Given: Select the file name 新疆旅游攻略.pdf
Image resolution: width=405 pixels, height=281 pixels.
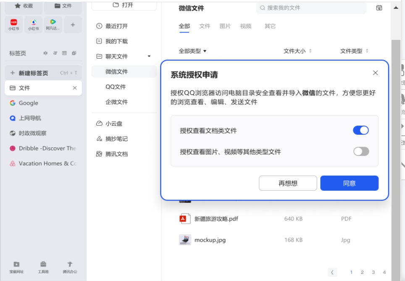Looking at the screenshot, I should coord(216,219).
